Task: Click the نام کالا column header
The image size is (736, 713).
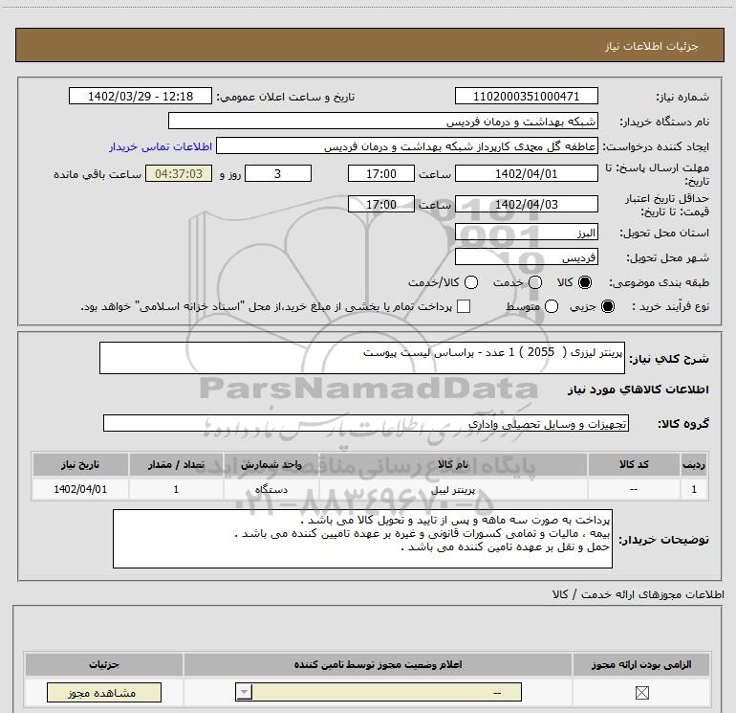Action: (x=453, y=464)
